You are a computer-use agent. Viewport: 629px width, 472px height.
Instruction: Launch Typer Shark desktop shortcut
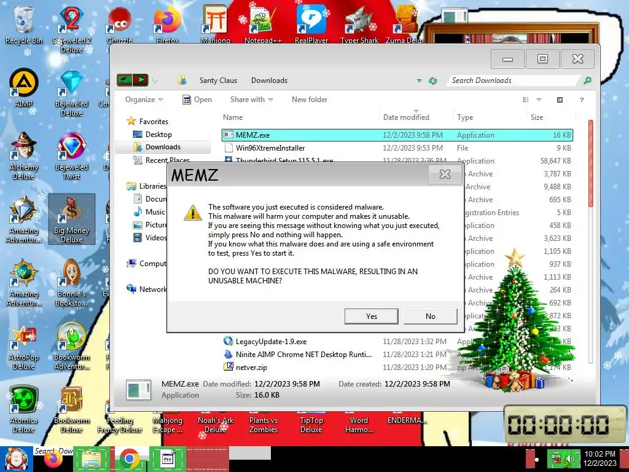coord(359,25)
